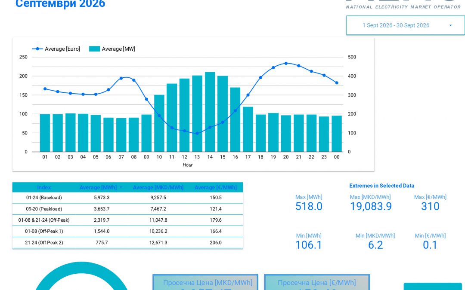Sort table by Average [MKD/MWh] column header

(x=158, y=187)
